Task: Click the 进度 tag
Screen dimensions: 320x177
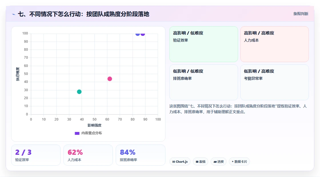Action: click(x=219, y=162)
